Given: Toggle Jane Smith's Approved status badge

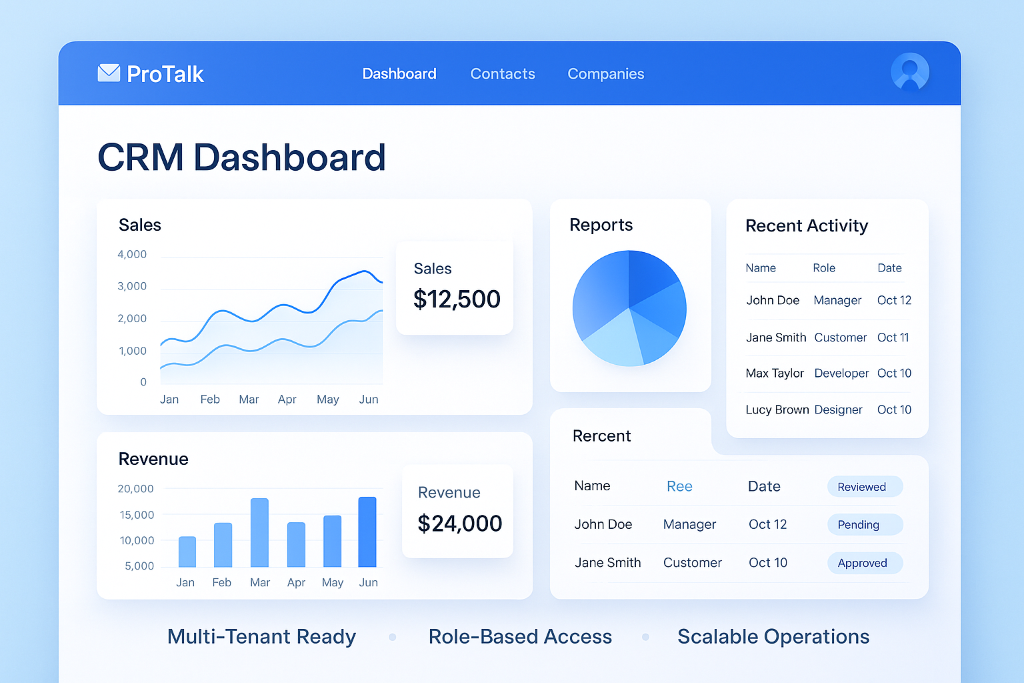Looking at the screenshot, I should click(865, 563).
